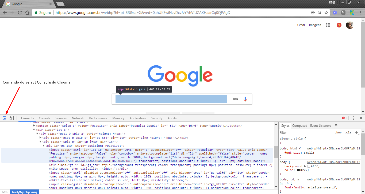
Task: Collapse the div sbib_b node
Action: coord(40,142)
